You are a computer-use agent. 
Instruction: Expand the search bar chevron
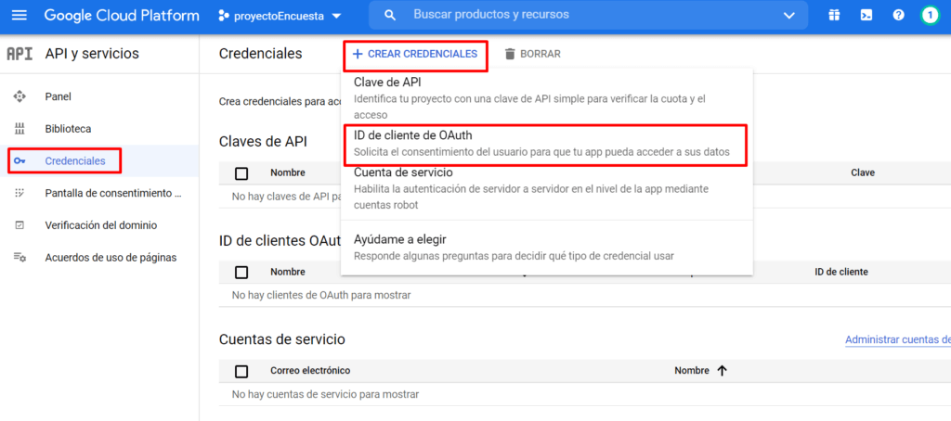[788, 15]
